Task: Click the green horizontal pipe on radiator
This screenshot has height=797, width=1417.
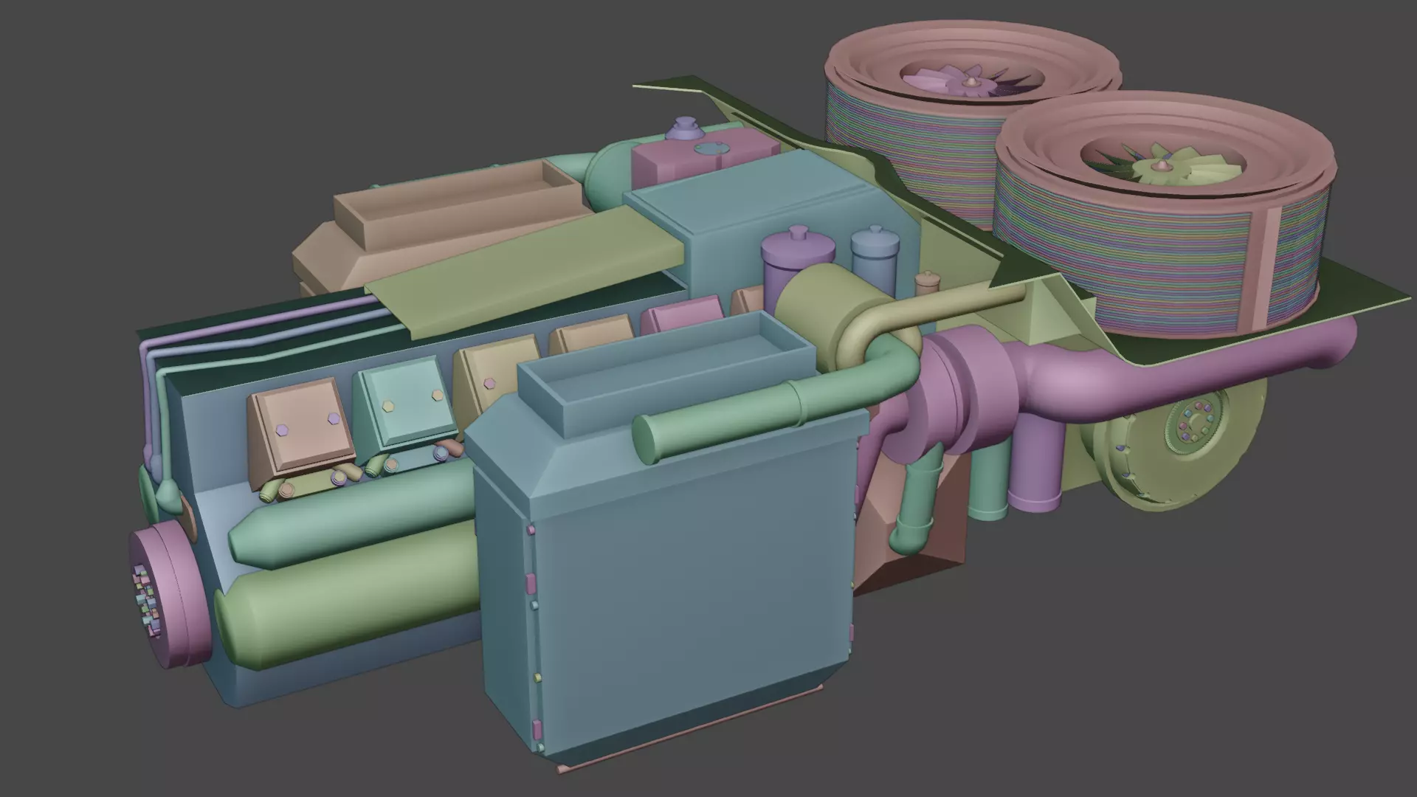Action: (738, 421)
